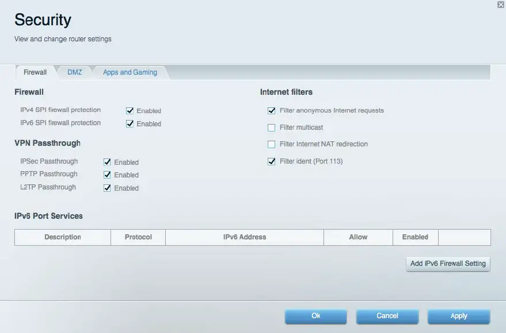The width and height of the screenshot is (506, 333).
Task: Click the View and change router settings subtitle
Action: [63, 39]
